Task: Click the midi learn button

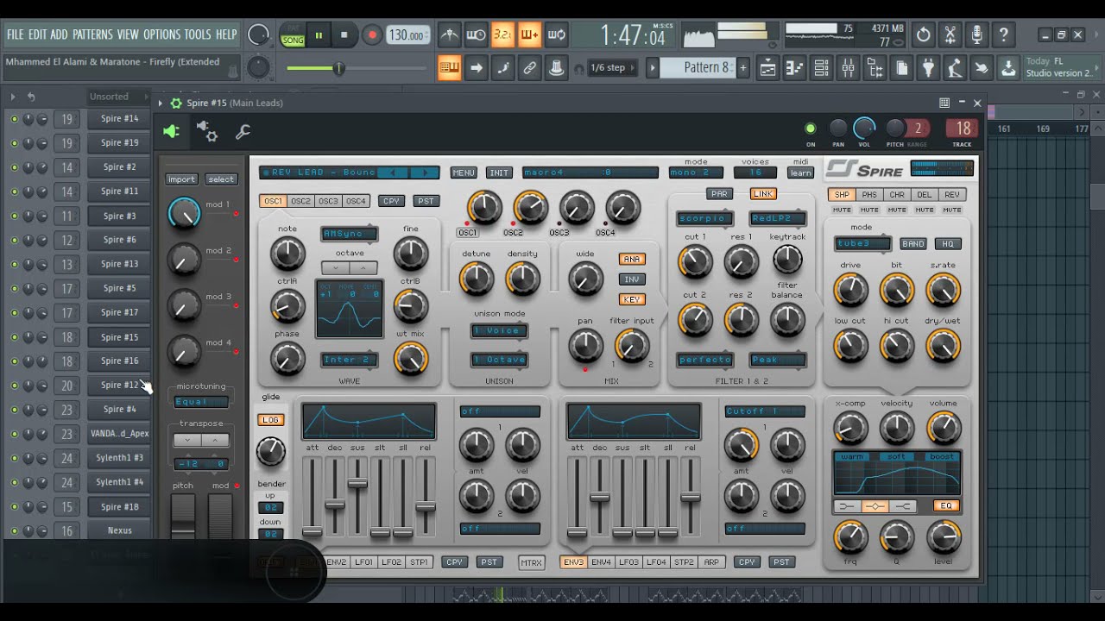Action: (x=800, y=173)
